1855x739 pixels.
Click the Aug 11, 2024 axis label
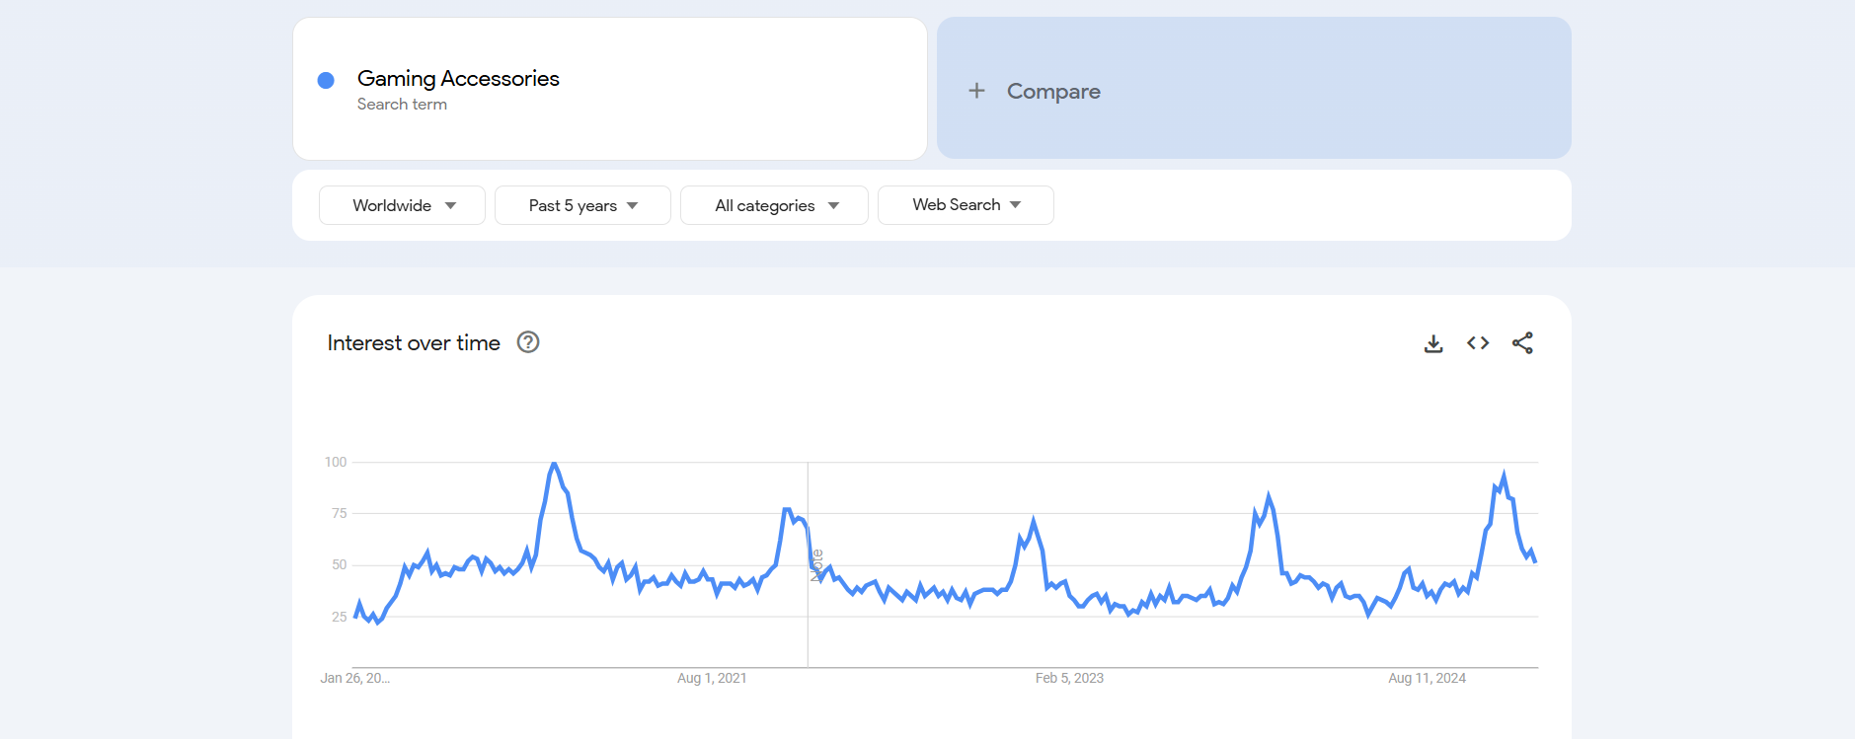pyautogui.click(x=1427, y=678)
